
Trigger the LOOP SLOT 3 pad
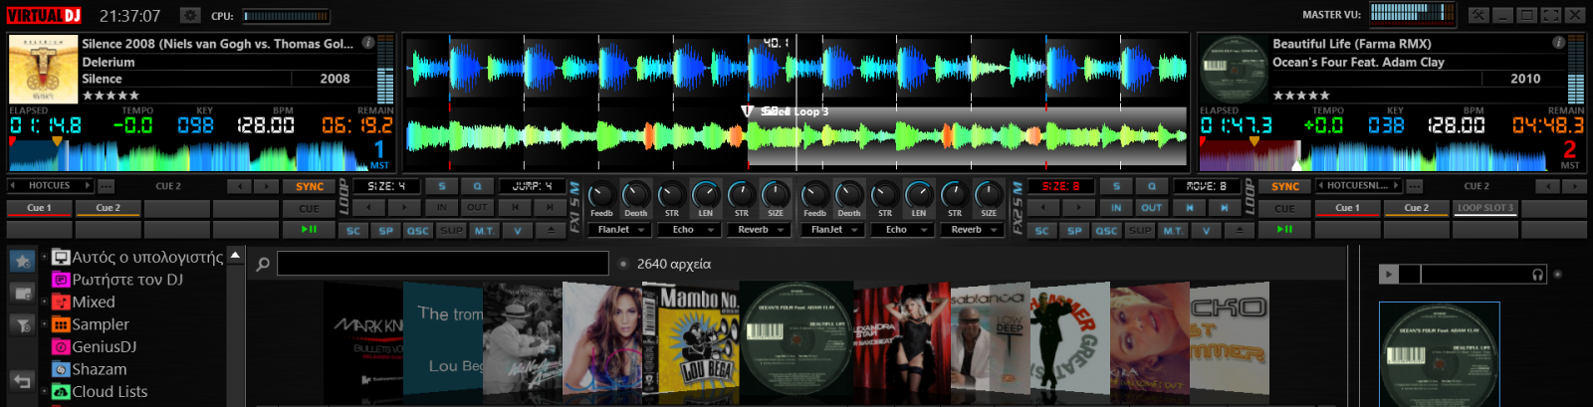pos(1485,208)
